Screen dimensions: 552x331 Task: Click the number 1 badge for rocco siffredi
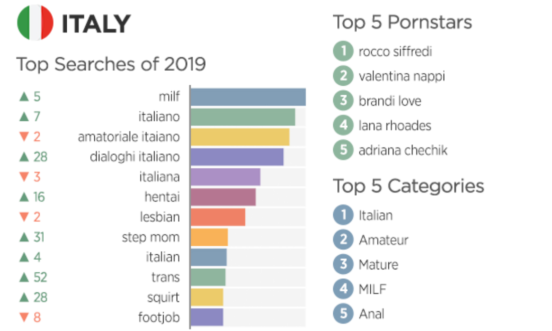(x=343, y=51)
